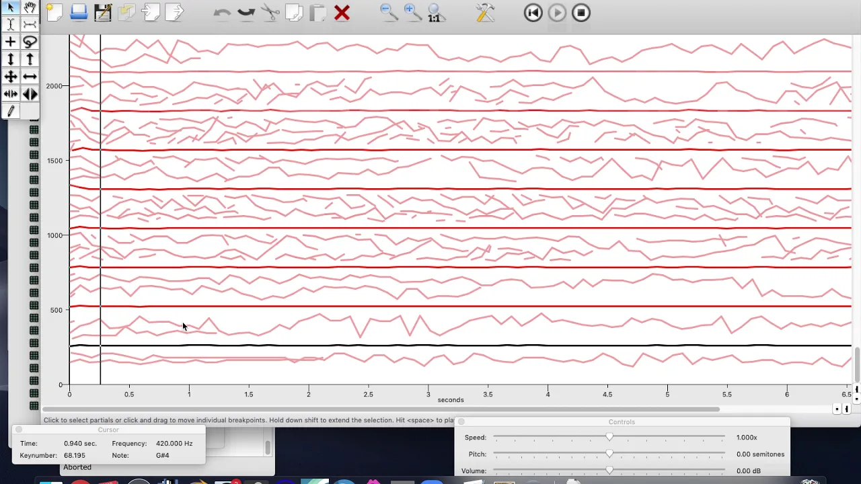
Task: Select the lasso selection tool
Action: (30, 42)
